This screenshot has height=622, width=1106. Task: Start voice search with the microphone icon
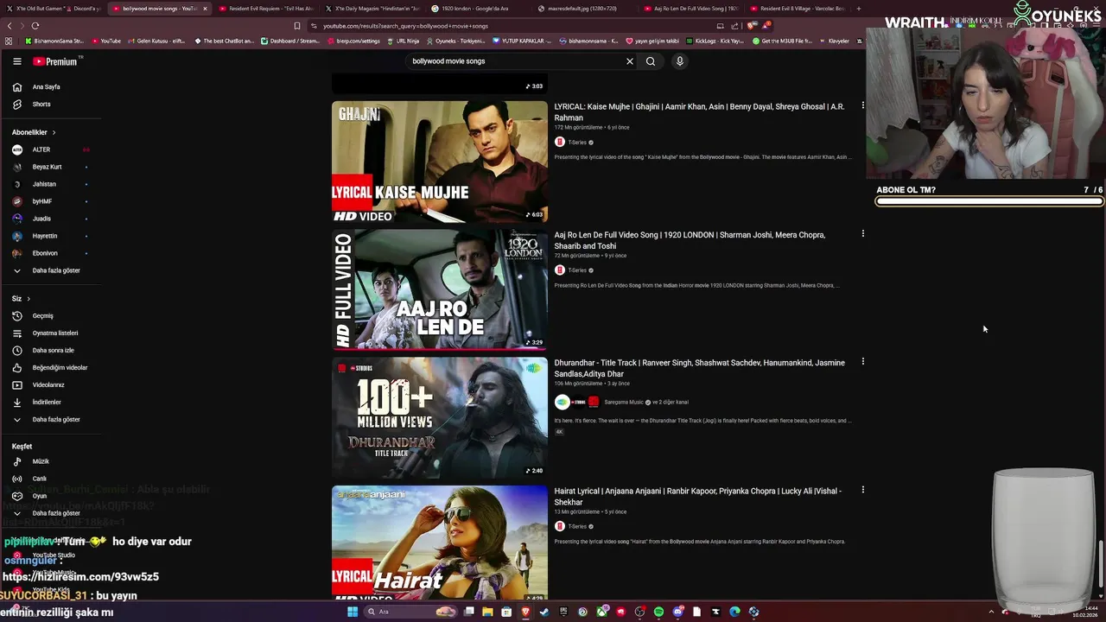[x=680, y=61]
